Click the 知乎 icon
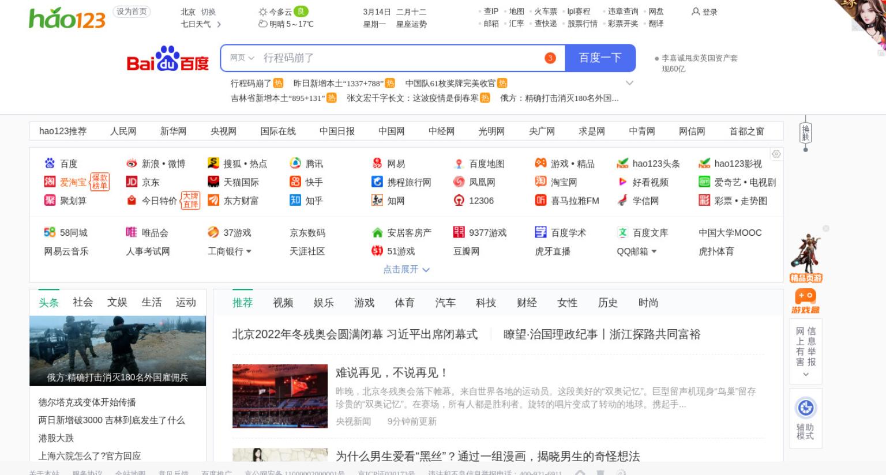Image resolution: width=886 pixels, height=475 pixels. [x=295, y=200]
